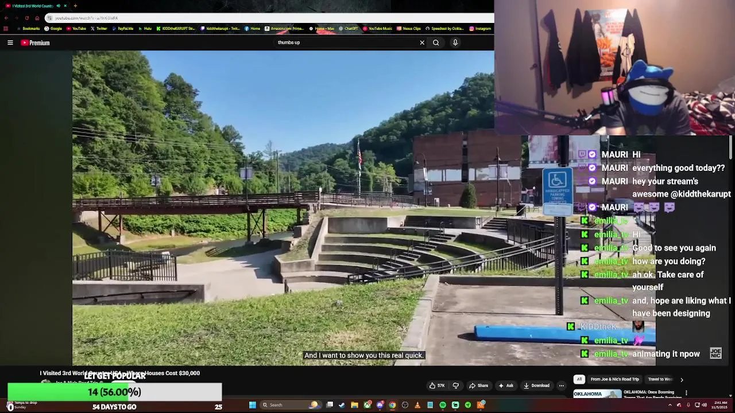Screen dimensions: 735x413
Task: Click the browser home icon
Action: coord(37,18)
